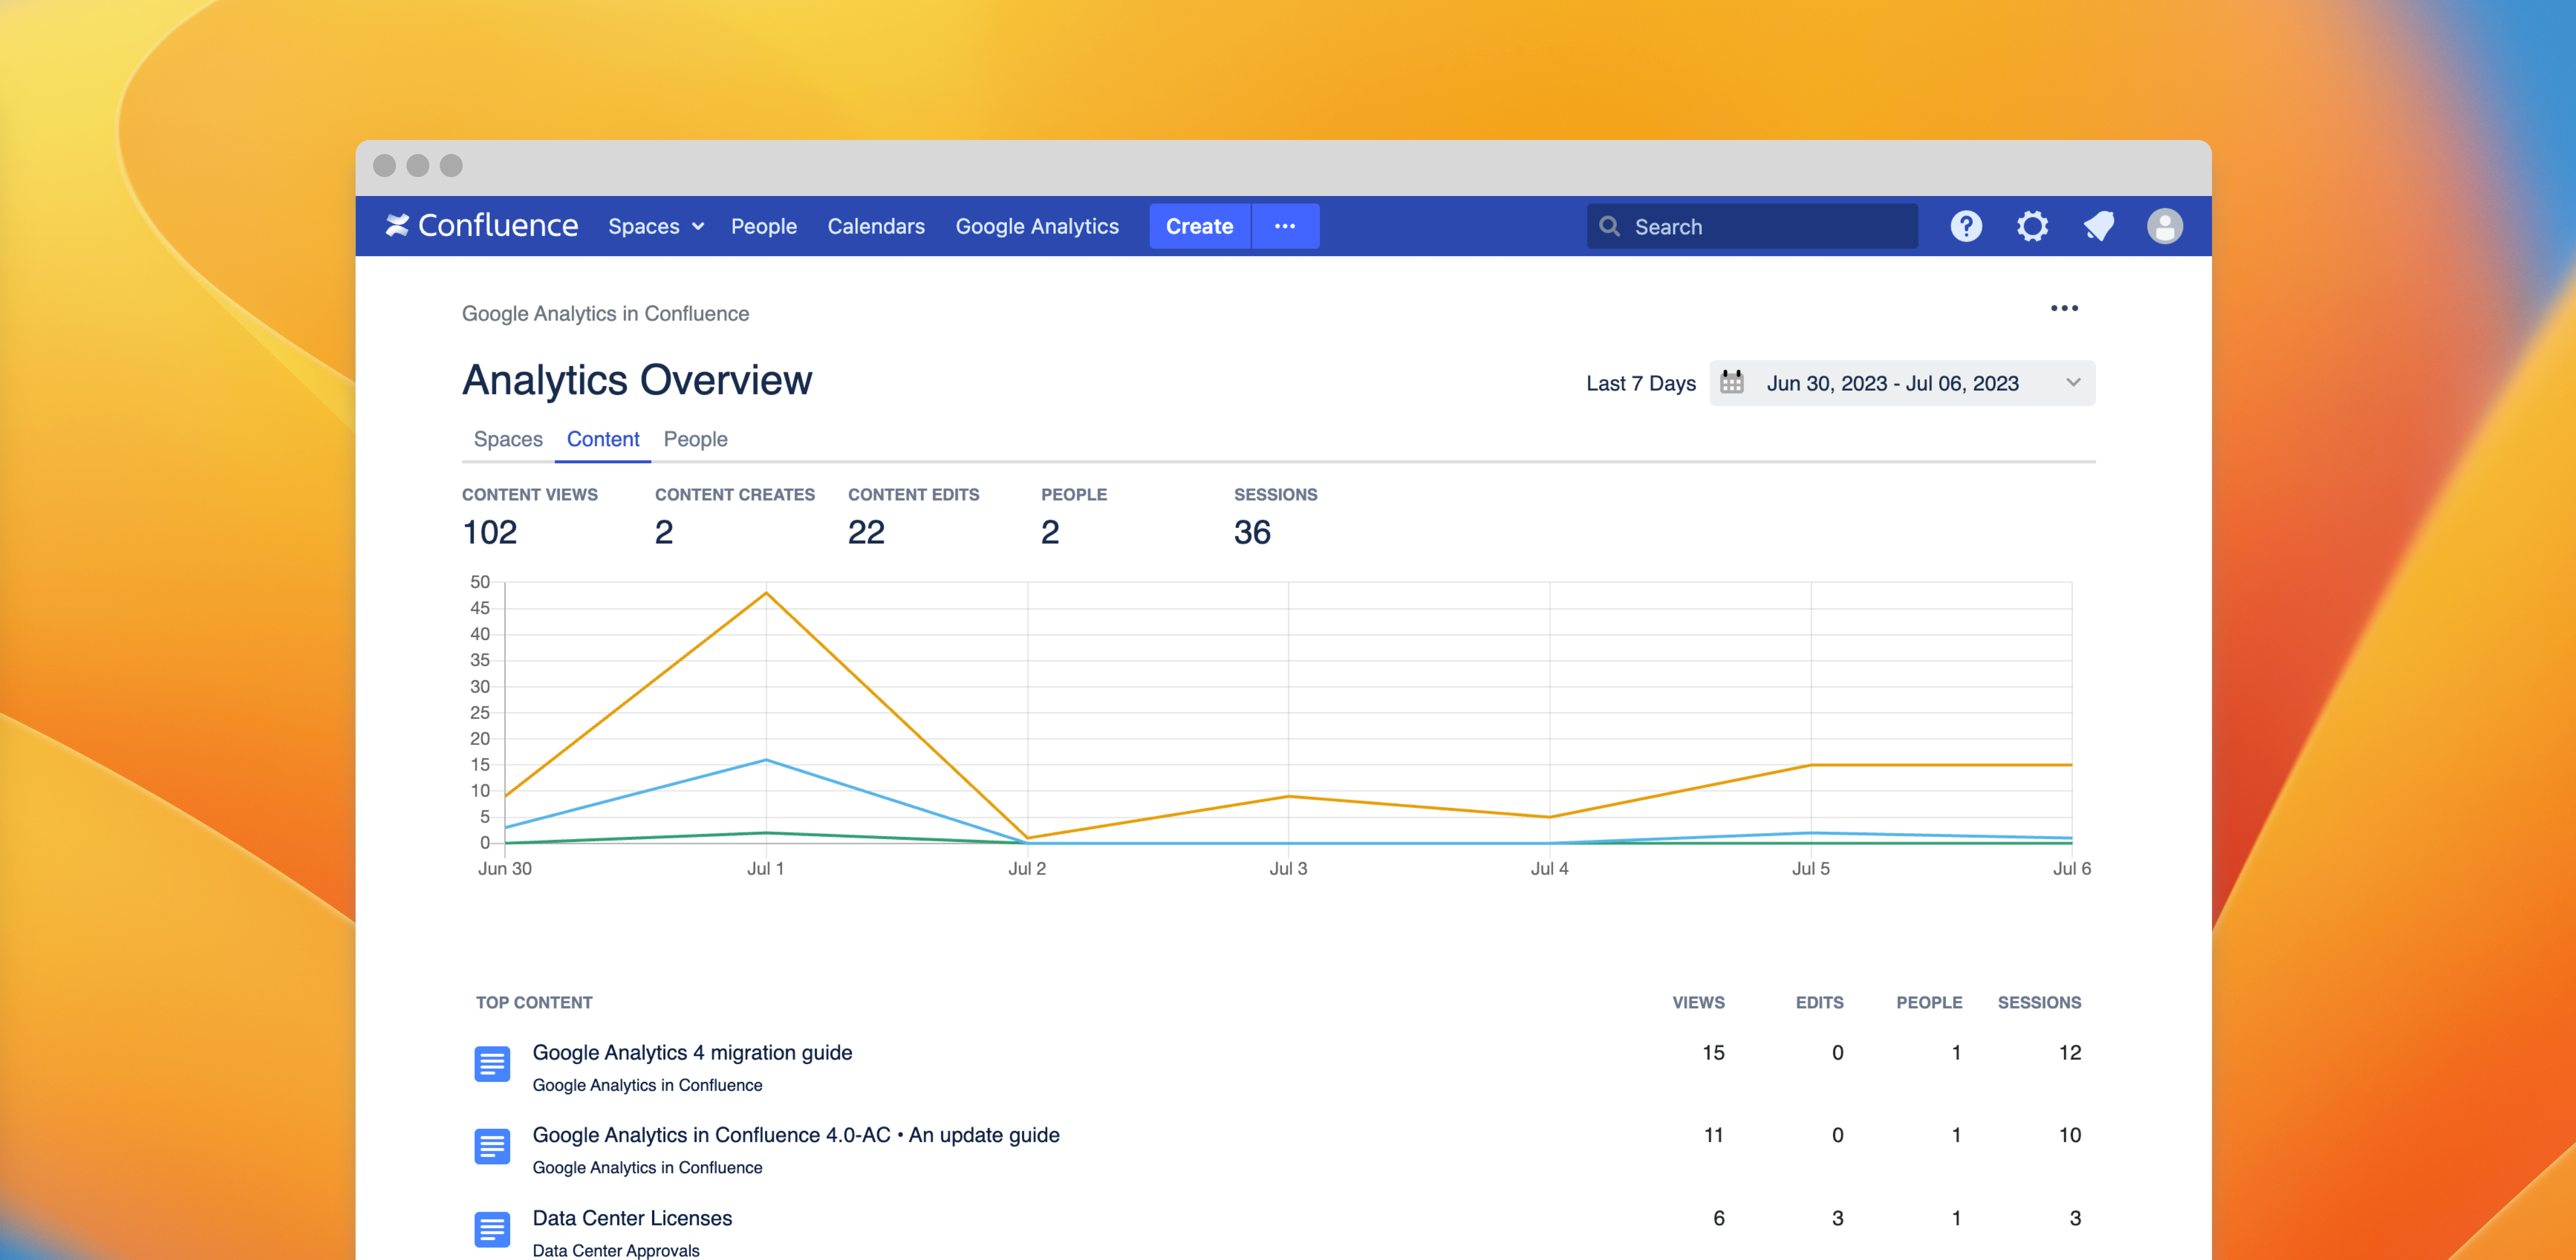Switch to the Spaces tab
Viewport: 2576px width, 1260px height.
(x=508, y=439)
